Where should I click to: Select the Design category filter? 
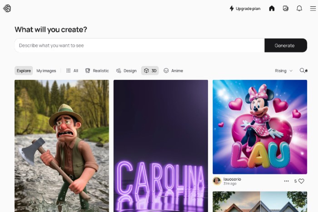(x=126, y=70)
